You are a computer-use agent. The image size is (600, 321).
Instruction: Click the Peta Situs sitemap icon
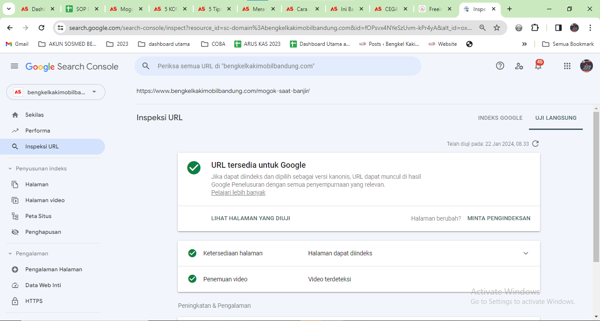coord(15,216)
